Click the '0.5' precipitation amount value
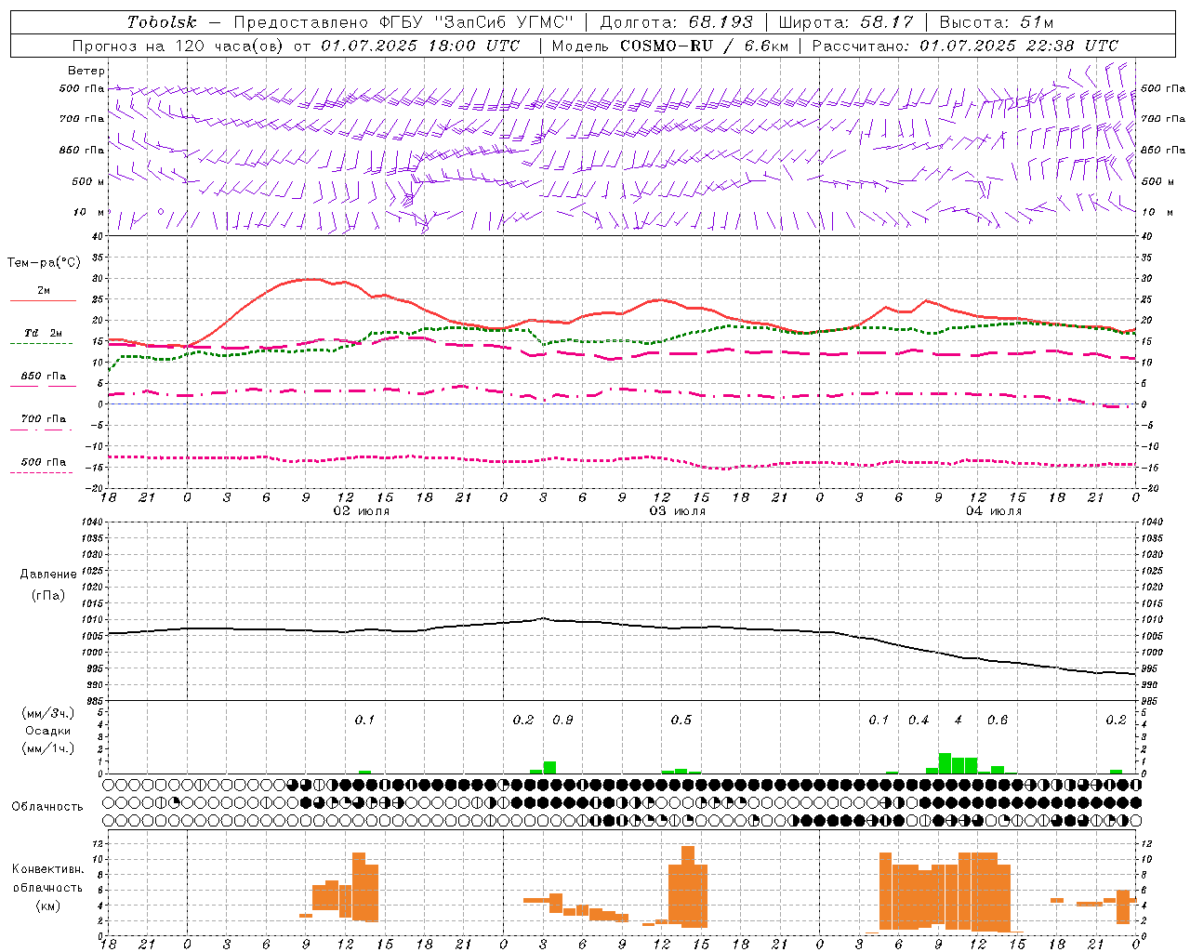Screen dimensions: 1190x952 coord(681,721)
